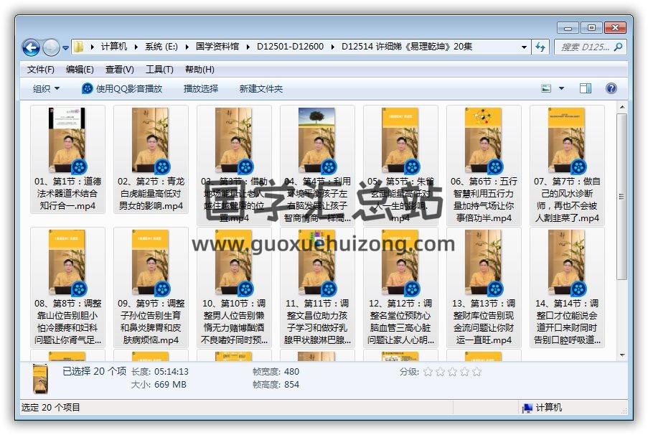The width and height of the screenshot is (648, 435).
Task: Select 系统 (E:) breadcrumb segment
Action: point(161,47)
